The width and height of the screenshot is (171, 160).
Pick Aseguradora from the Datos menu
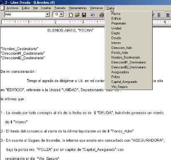click(129, 72)
